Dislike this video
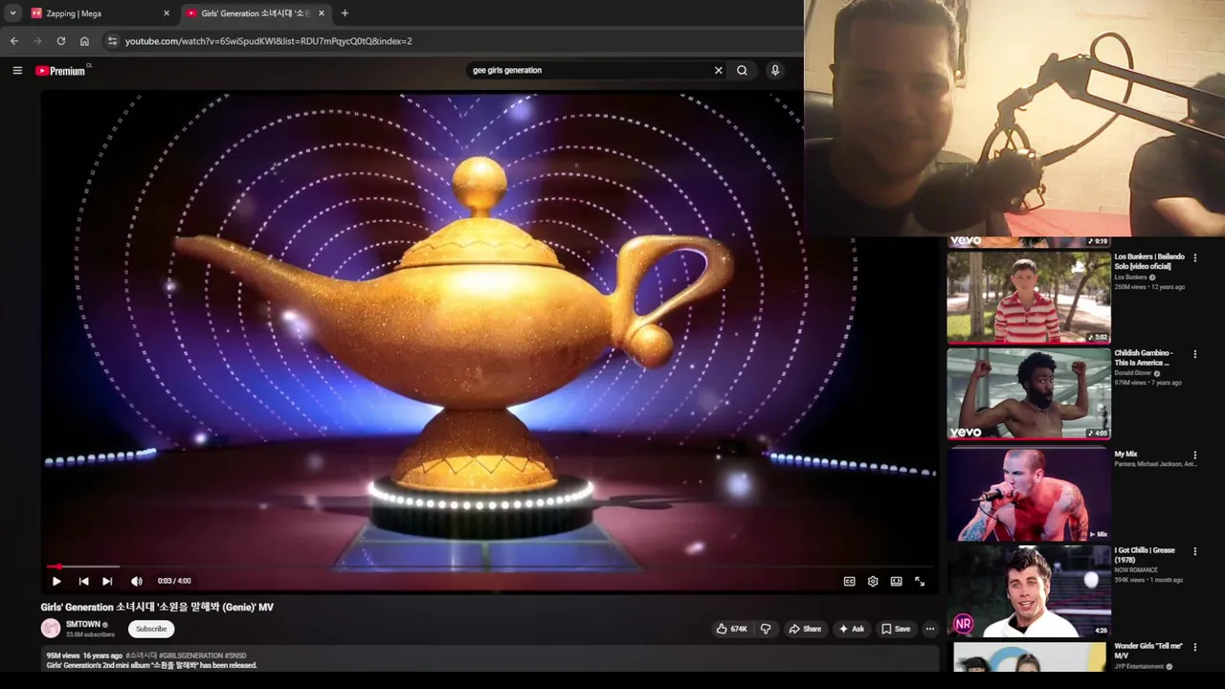This screenshot has height=689, width=1225. pyautogui.click(x=766, y=629)
